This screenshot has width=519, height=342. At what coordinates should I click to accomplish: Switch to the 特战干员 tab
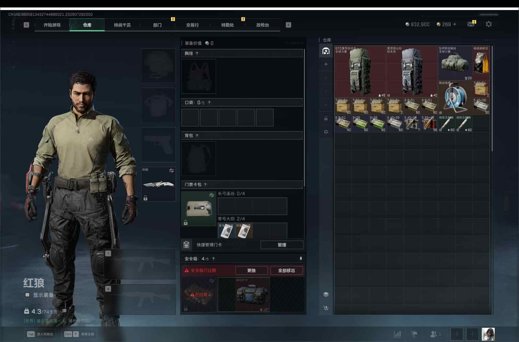click(122, 25)
